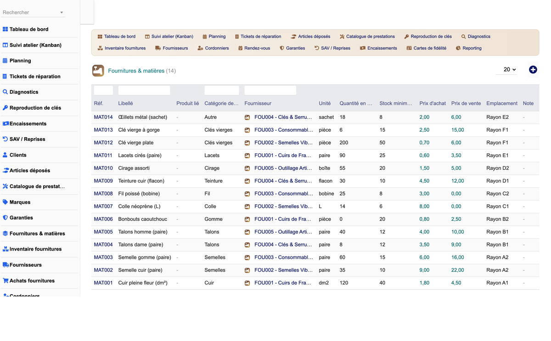Open record MAT014 reference link
Image resolution: width=551 pixels, height=341 pixels.
103,117
